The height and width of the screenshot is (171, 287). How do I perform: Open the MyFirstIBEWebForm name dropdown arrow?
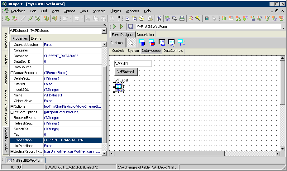coord(283,28)
